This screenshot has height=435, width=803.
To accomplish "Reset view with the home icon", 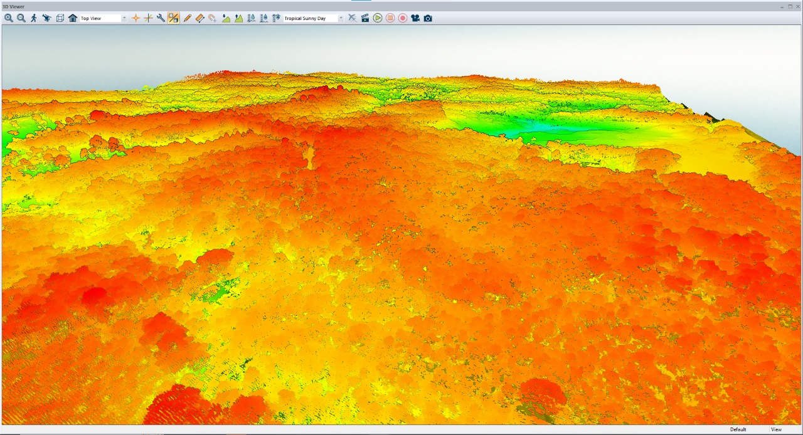I will point(73,18).
